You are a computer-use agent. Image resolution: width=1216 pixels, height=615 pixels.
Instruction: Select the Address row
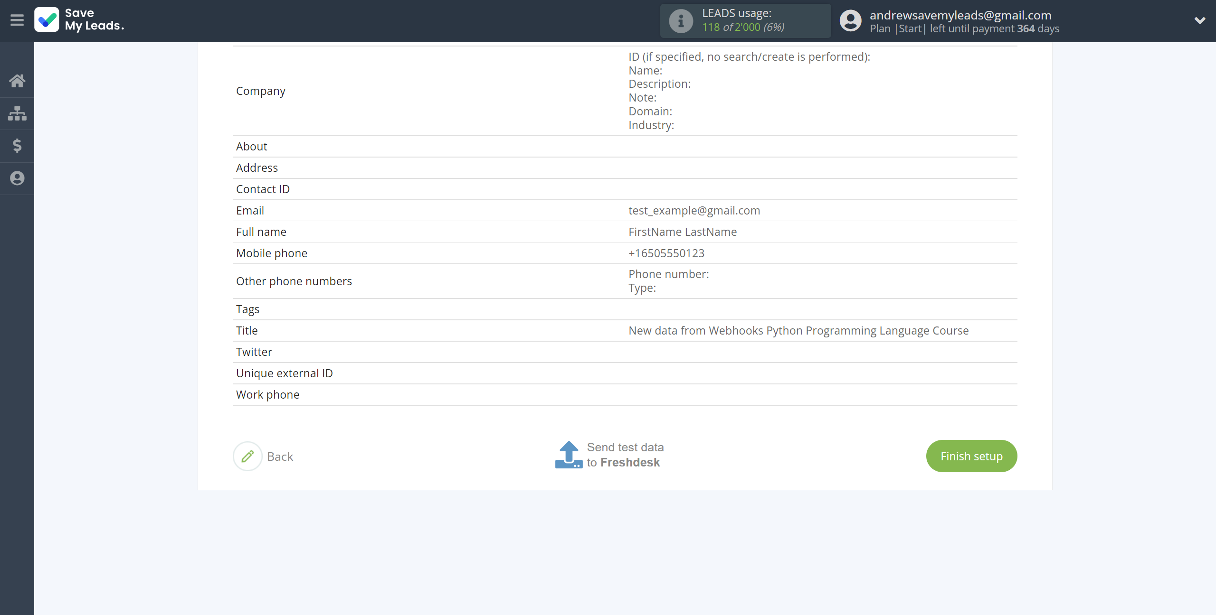[x=625, y=168]
